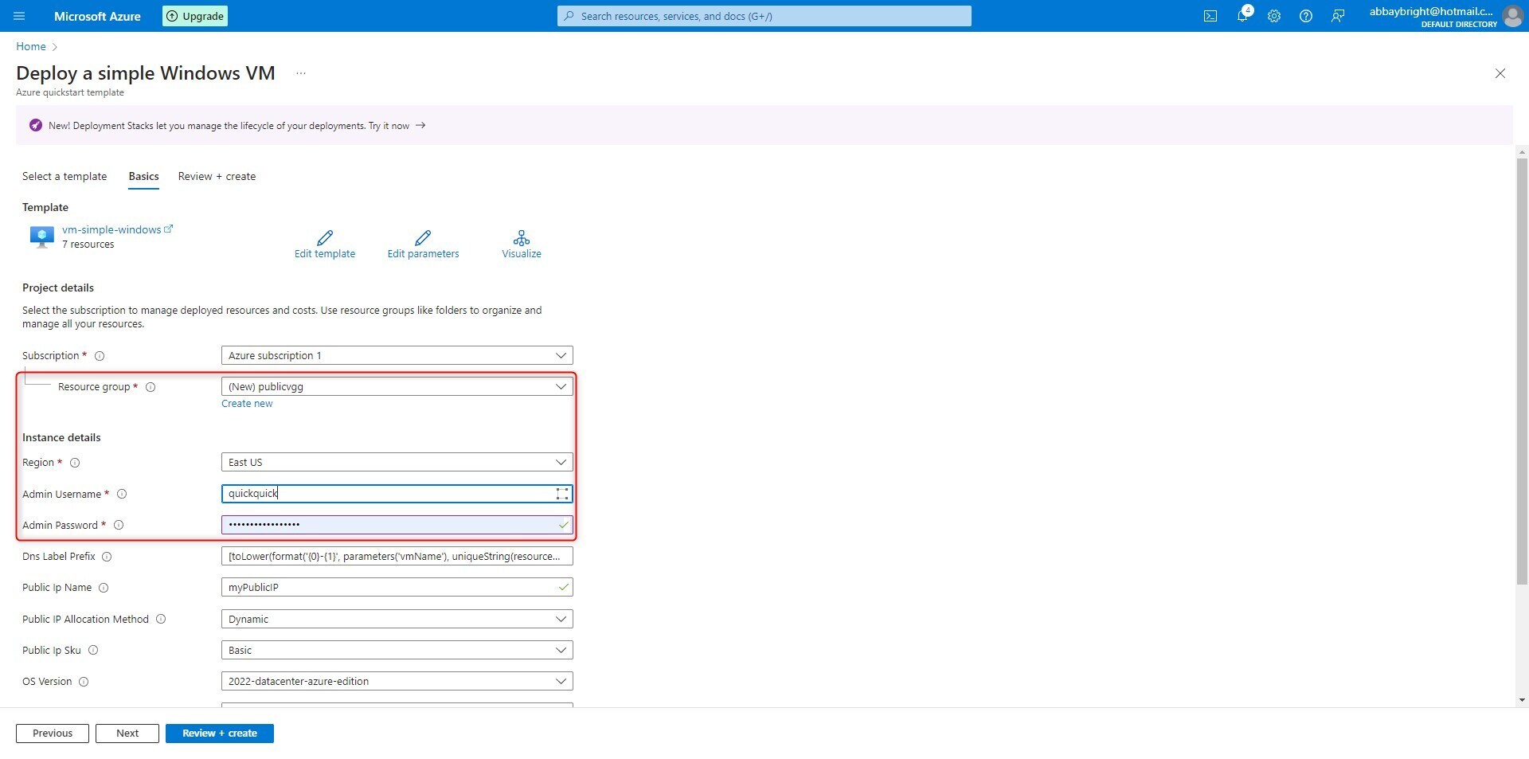This screenshot has height=759, width=1529.
Task: Click the info icon next to Dns Label Prefix
Action: point(107,557)
